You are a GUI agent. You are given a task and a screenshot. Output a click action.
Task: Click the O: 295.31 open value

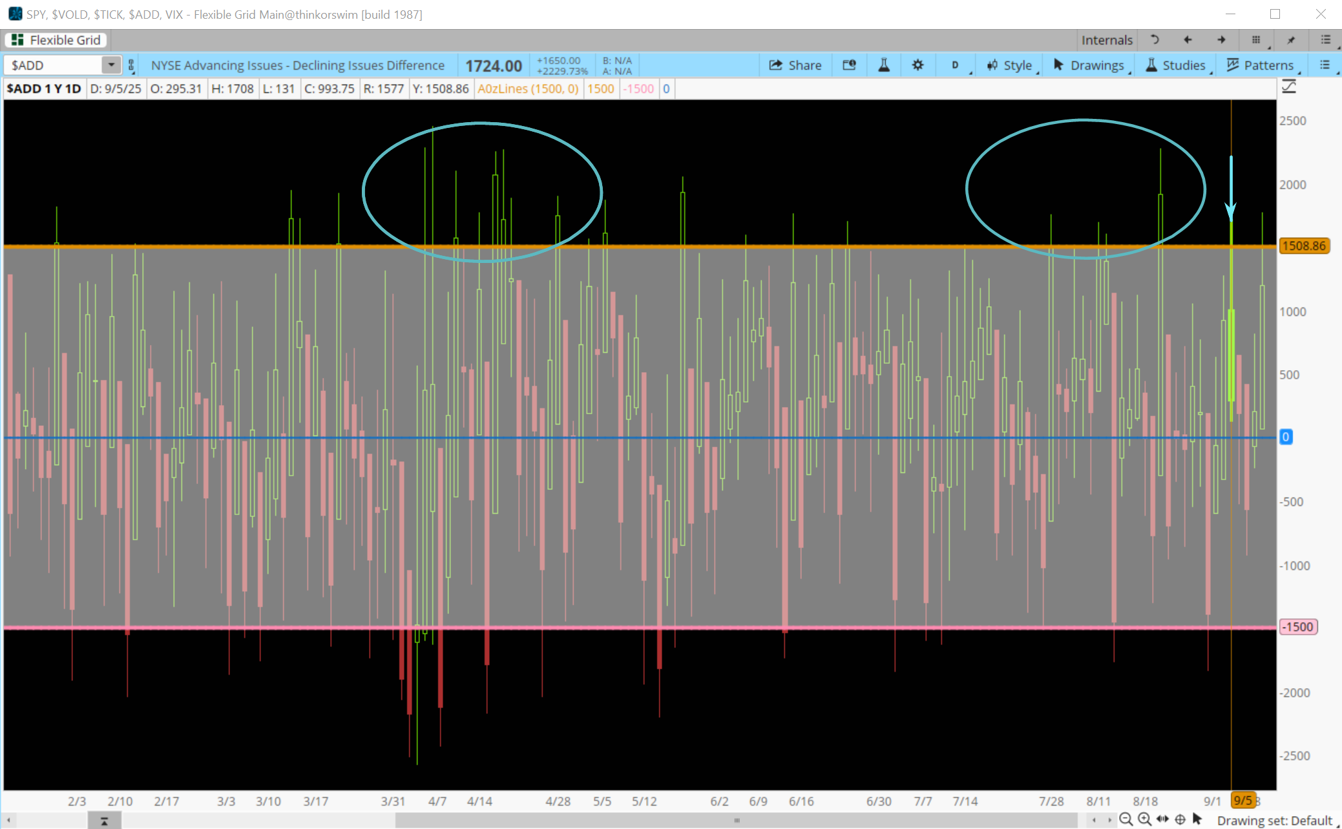click(x=176, y=89)
